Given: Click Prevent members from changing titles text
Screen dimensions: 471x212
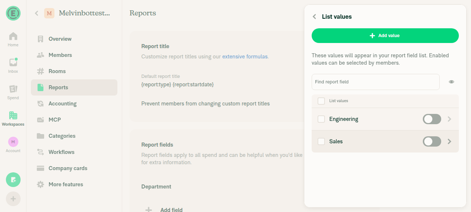Looking at the screenshot, I should [205, 104].
